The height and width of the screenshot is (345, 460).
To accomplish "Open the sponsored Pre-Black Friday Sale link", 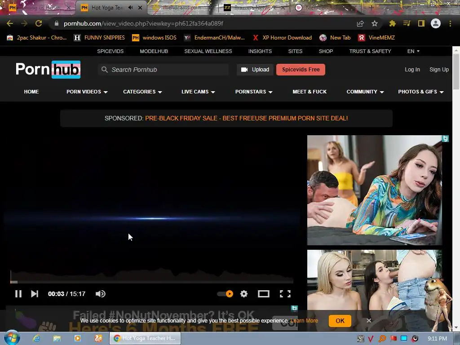I will pyautogui.click(x=247, y=118).
